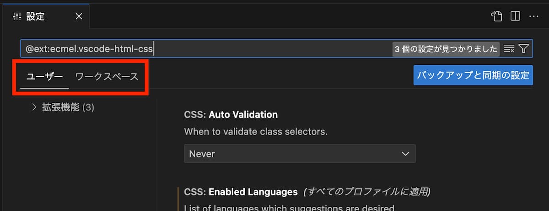
Task: Select the 設定 tab title
Action: [36, 16]
